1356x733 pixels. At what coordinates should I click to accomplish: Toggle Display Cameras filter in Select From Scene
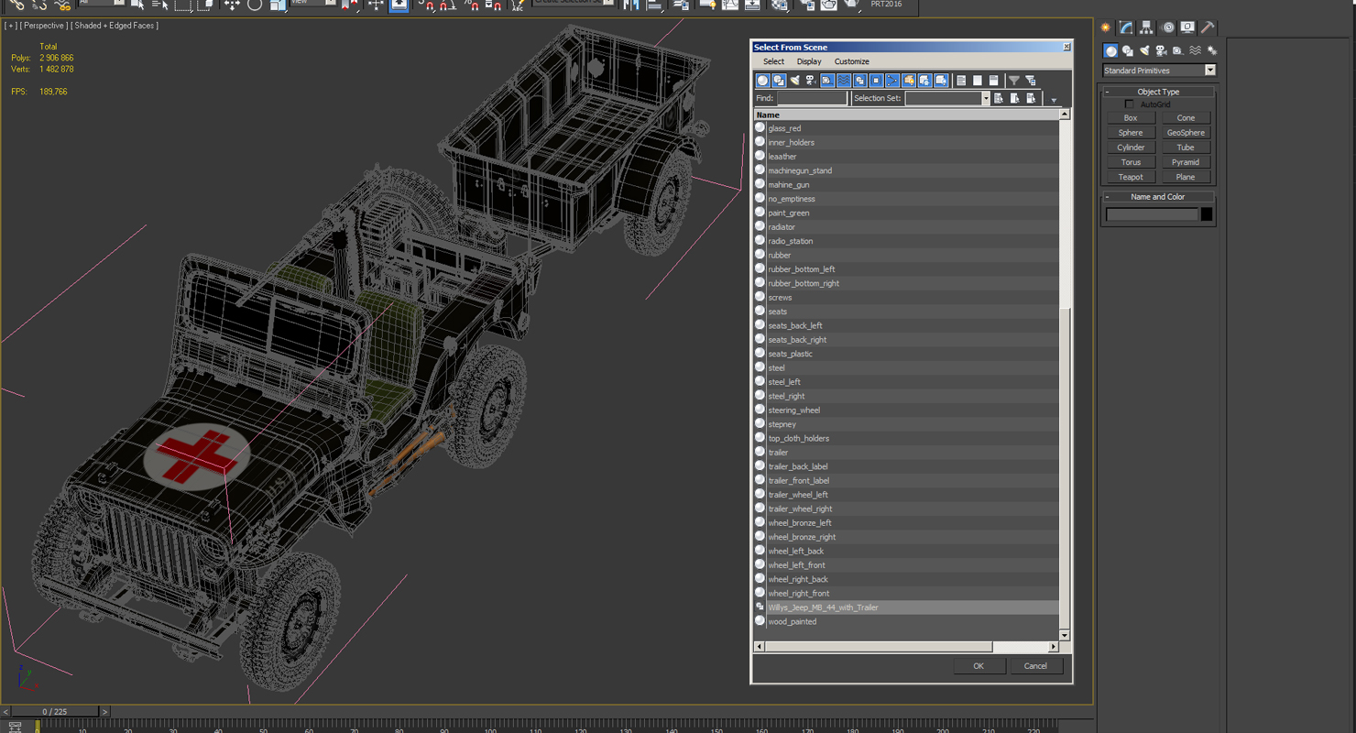click(811, 81)
